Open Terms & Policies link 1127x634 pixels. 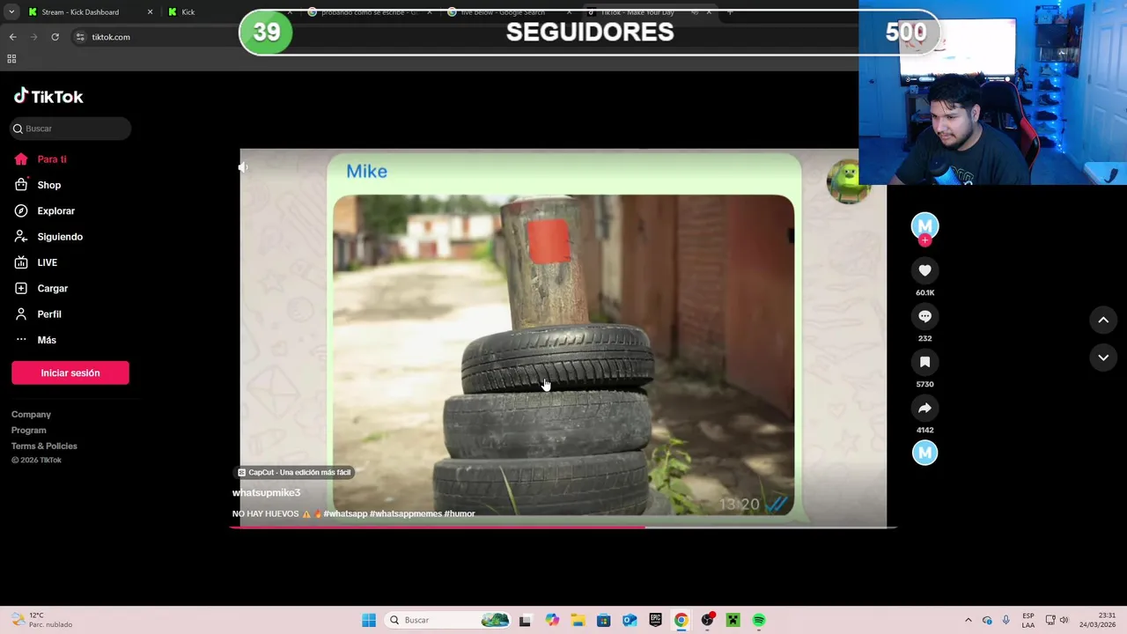click(x=44, y=446)
